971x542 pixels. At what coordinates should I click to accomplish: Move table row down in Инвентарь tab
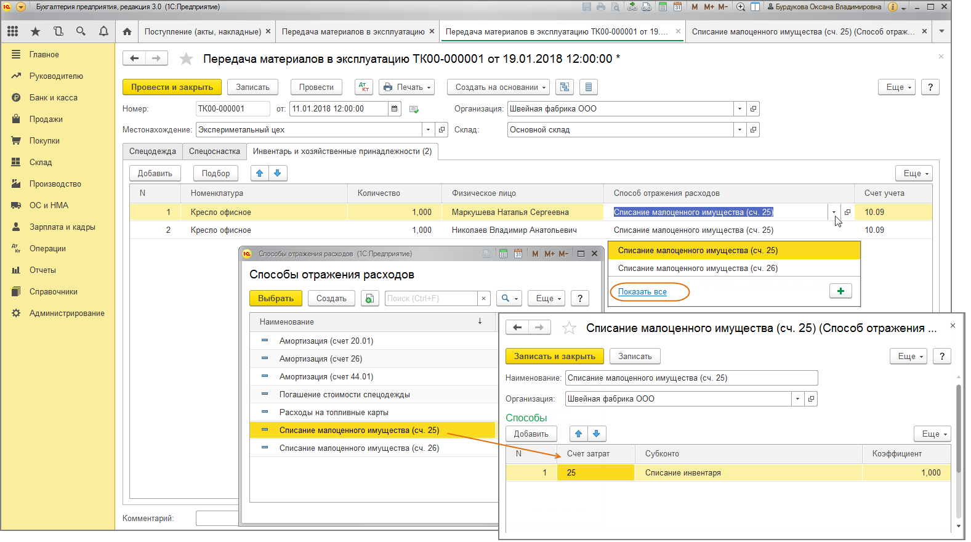pyautogui.click(x=278, y=173)
